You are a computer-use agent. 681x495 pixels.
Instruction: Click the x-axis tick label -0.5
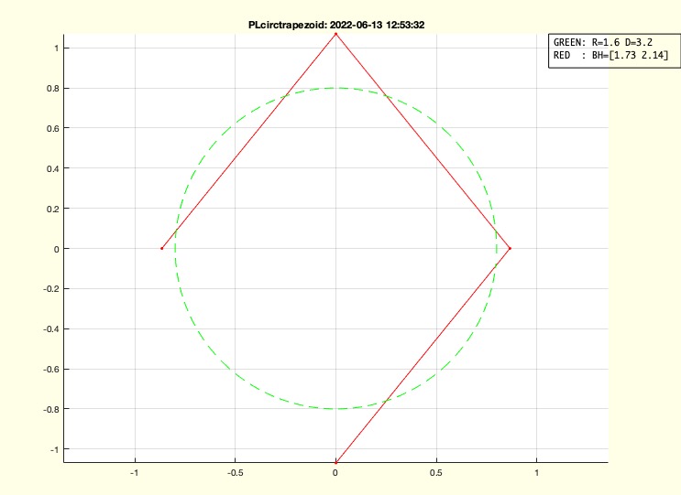235,474
